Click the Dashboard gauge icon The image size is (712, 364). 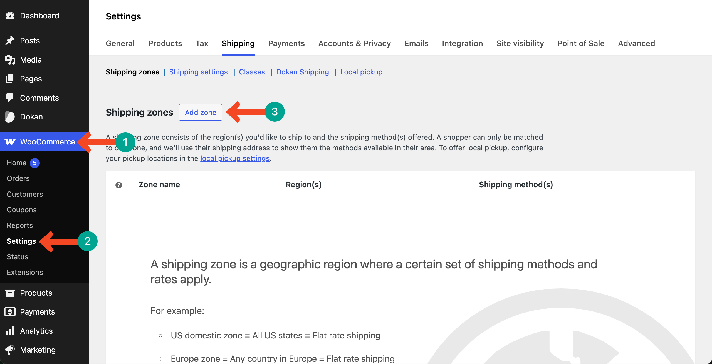10,16
